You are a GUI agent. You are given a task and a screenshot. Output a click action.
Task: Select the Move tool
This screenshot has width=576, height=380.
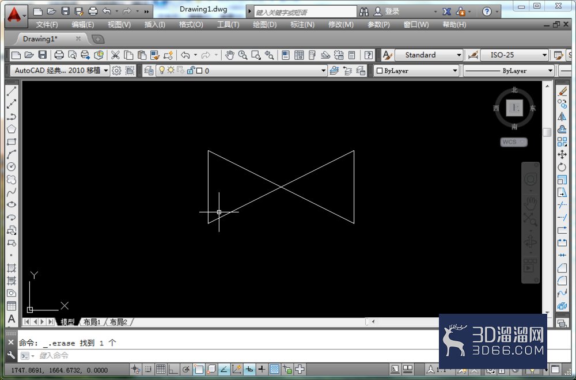562,154
